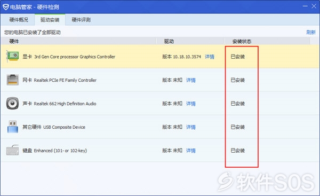Close the 硬件检测 window

(x=314, y=6)
